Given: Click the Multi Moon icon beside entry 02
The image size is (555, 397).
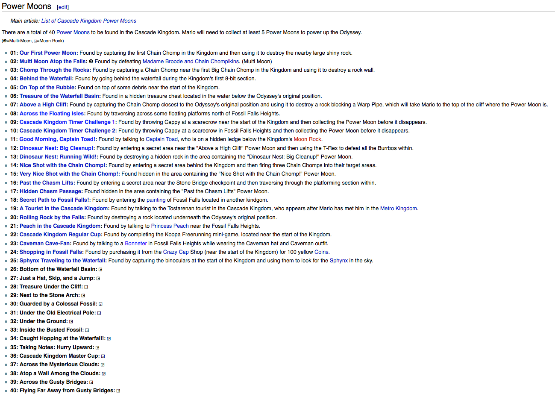Looking at the screenshot, I should click(91, 62).
